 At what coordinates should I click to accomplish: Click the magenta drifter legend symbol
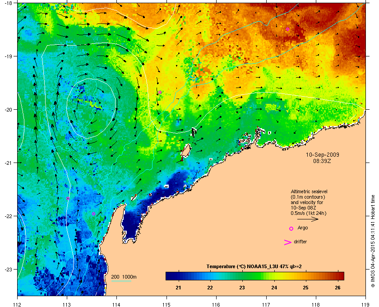pyautogui.click(x=288, y=242)
